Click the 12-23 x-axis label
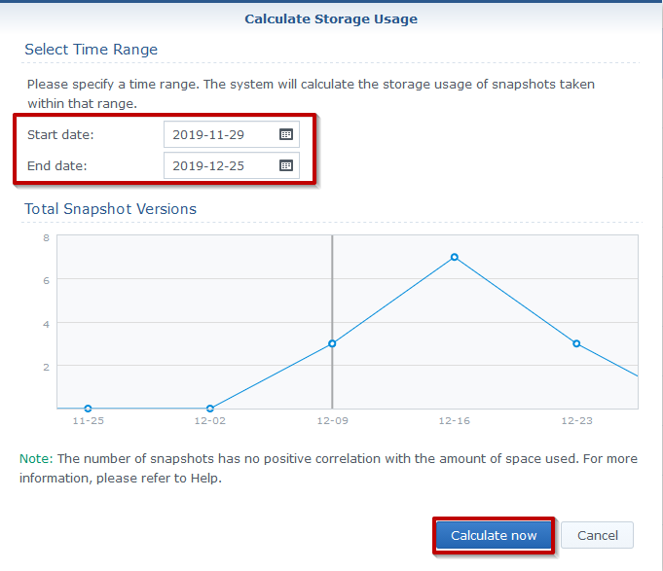 pyautogui.click(x=576, y=421)
